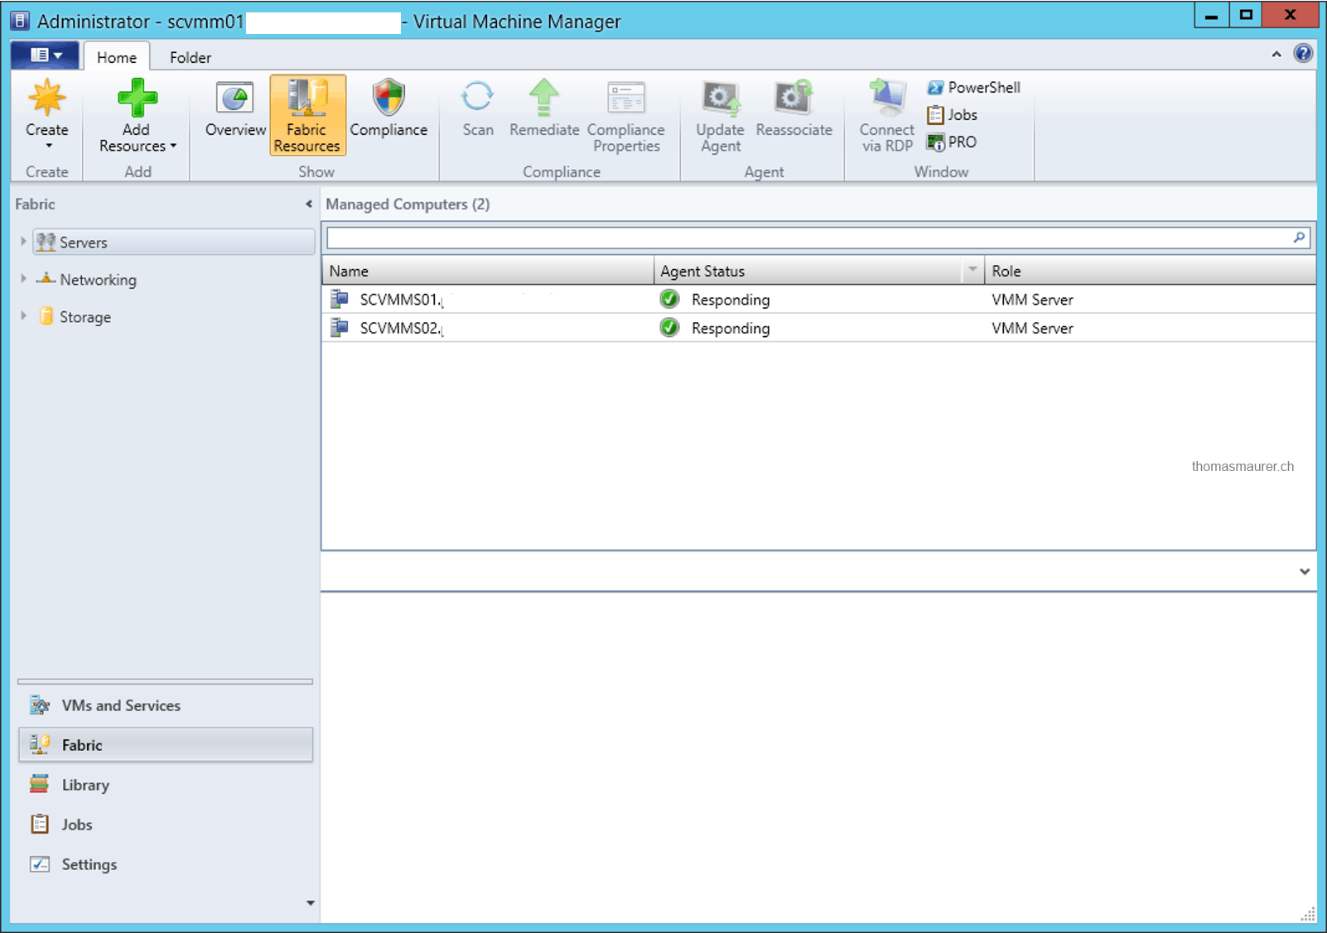Viewport: 1327px width, 933px height.
Task: Click the Update Agent icon
Action: pyautogui.click(x=721, y=98)
